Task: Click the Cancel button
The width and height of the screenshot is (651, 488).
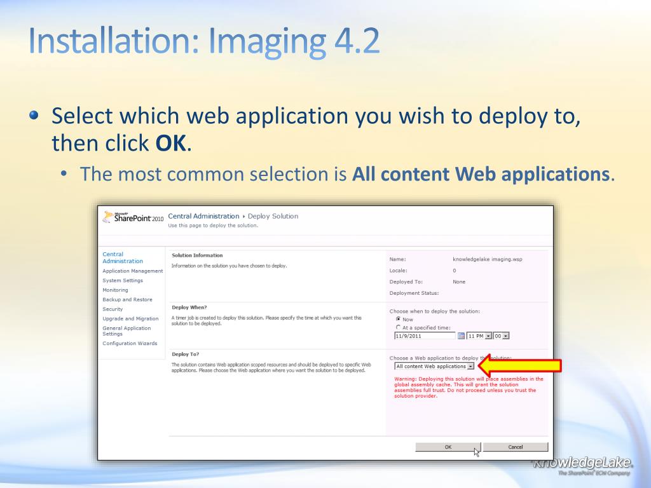Action: pyautogui.click(x=515, y=447)
